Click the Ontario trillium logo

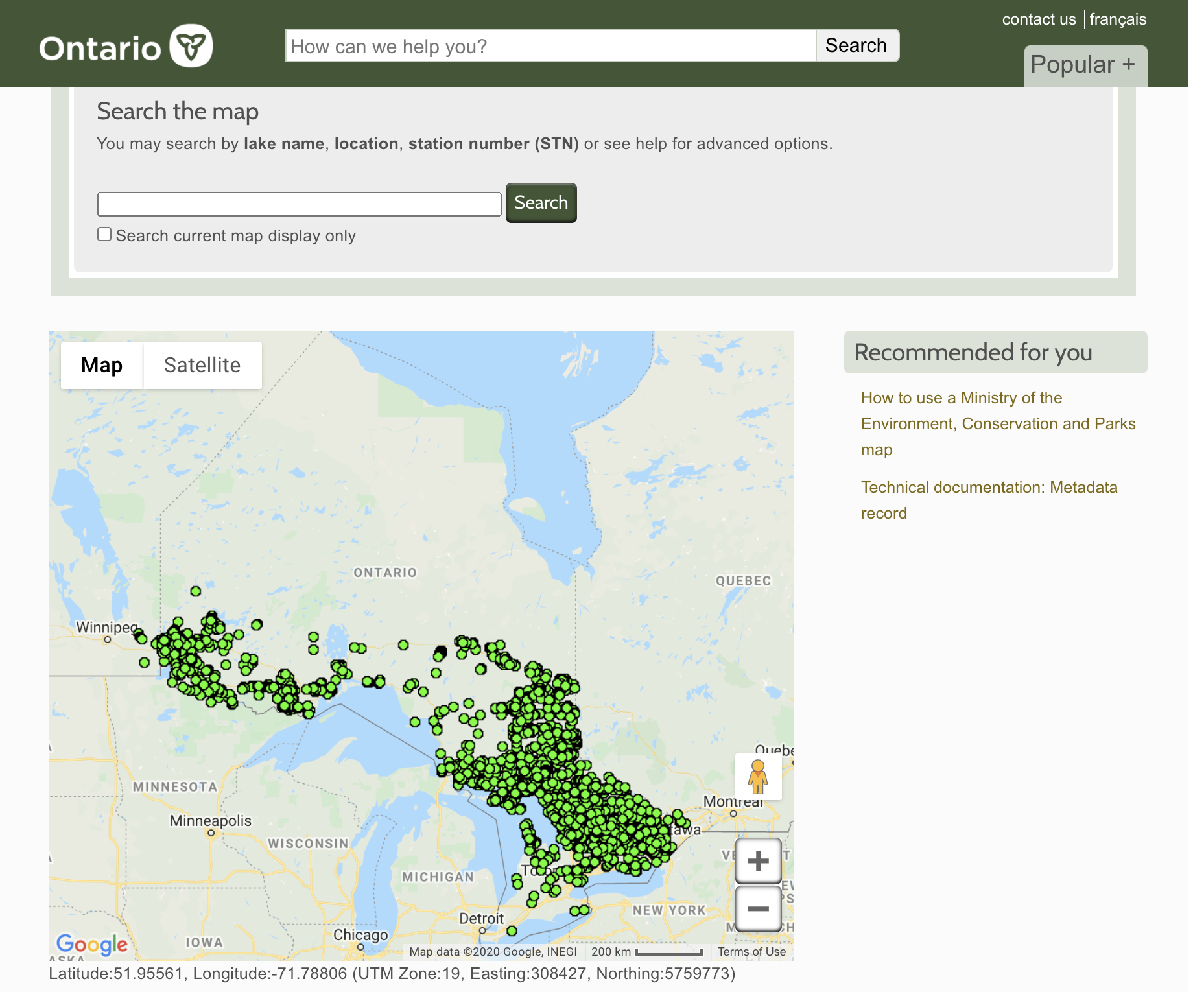[x=191, y=46]
